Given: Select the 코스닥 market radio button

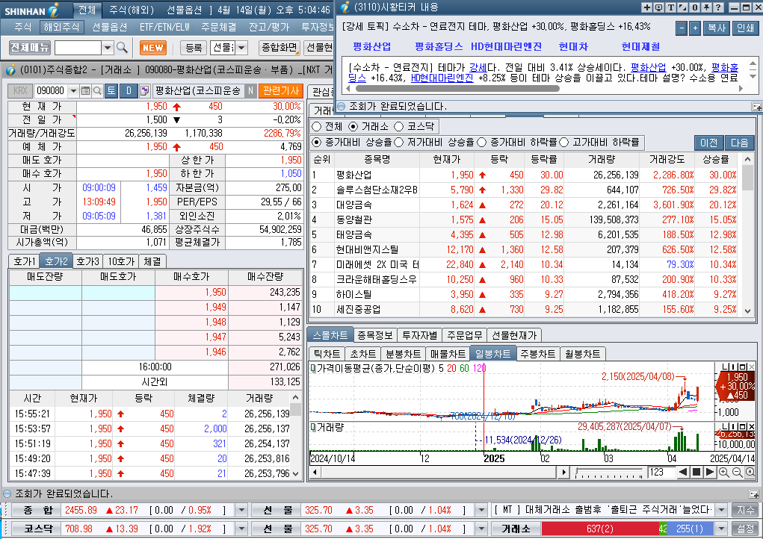Looking at the screenshot, I should (398, 126).
